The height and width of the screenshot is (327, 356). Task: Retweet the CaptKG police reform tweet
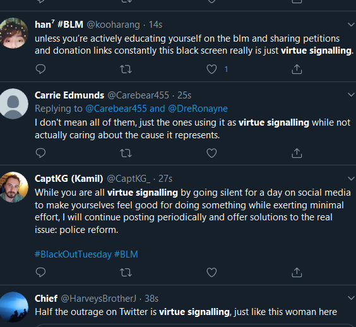tap(126, 273)
